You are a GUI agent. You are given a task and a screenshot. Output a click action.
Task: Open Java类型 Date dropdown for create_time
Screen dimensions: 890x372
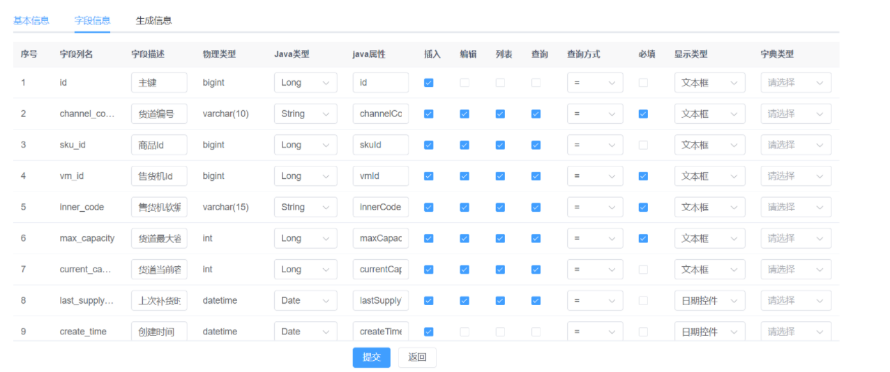(x=306, y=332)
